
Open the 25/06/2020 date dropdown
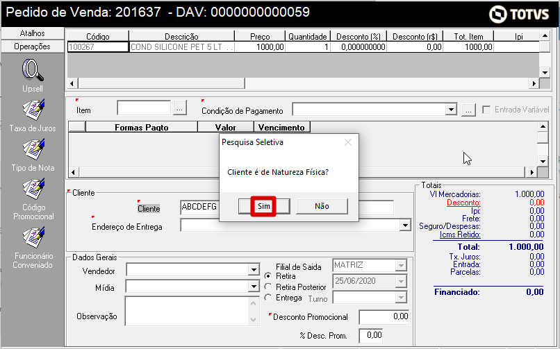[x=401, y=281]
